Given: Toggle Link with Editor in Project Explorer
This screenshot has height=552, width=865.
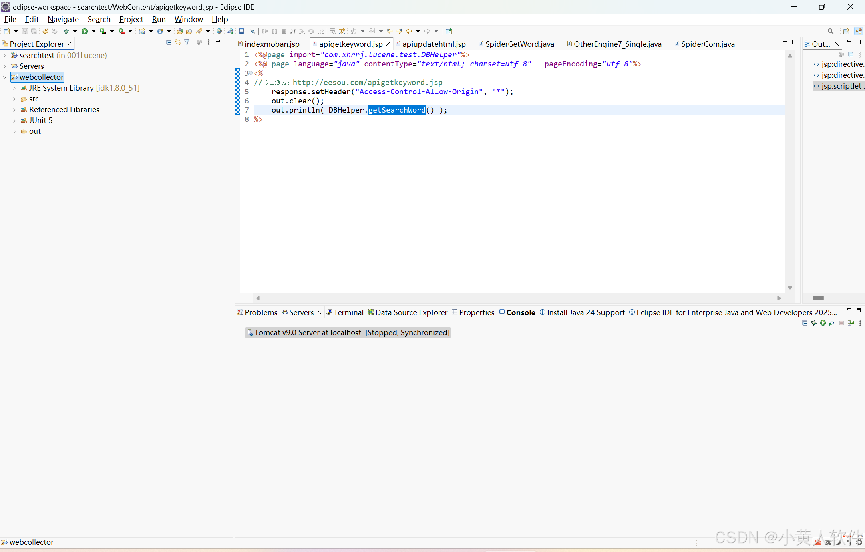Looking at the screenshot, I should pyautogui.click(x=178, y=42).
